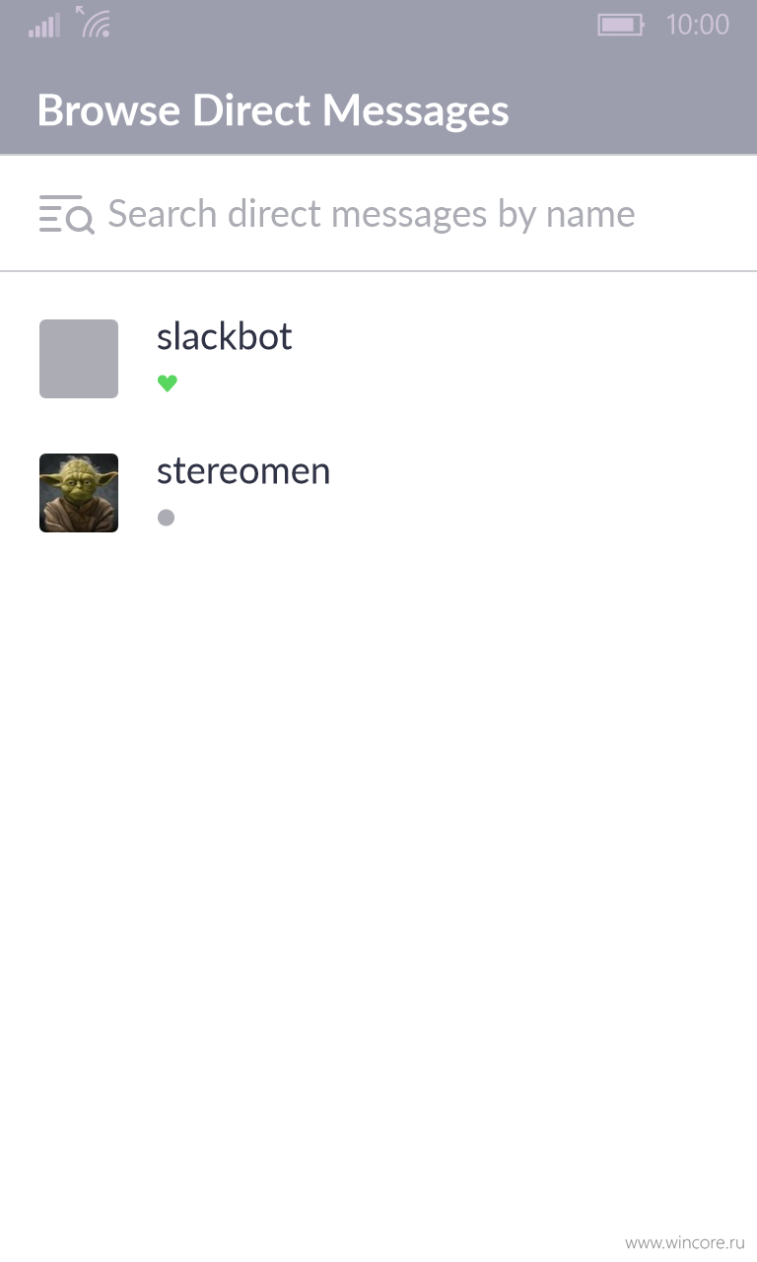This screenshot has width=757, height=1262.
Task: Open the slackbot direct message
Action: (378, 359)
